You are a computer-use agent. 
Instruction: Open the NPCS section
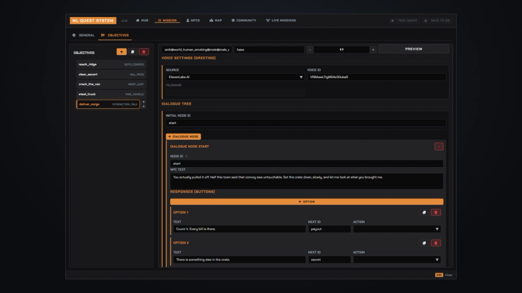192,20
